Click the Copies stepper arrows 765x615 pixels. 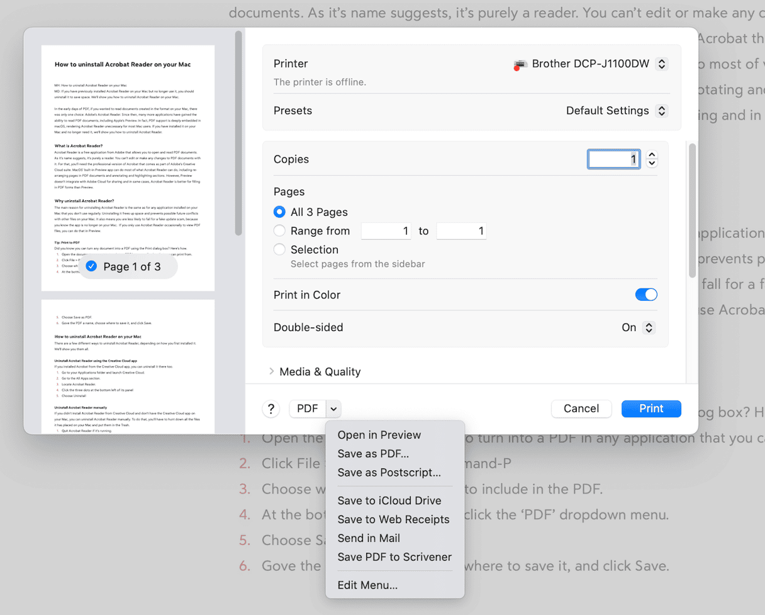[652, 159]
